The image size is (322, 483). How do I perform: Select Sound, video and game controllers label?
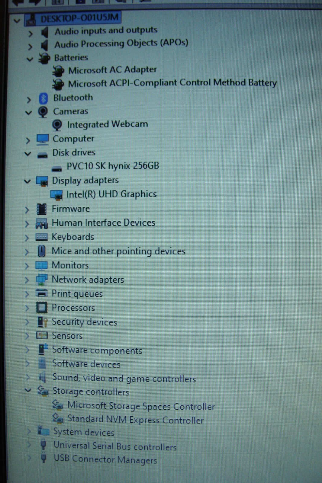coord(124,378)
